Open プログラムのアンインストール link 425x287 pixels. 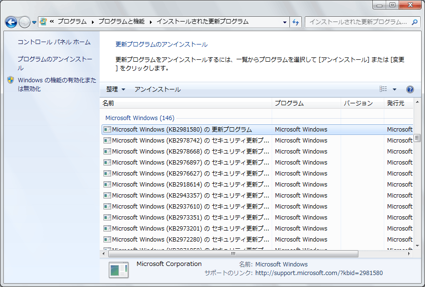55,64
